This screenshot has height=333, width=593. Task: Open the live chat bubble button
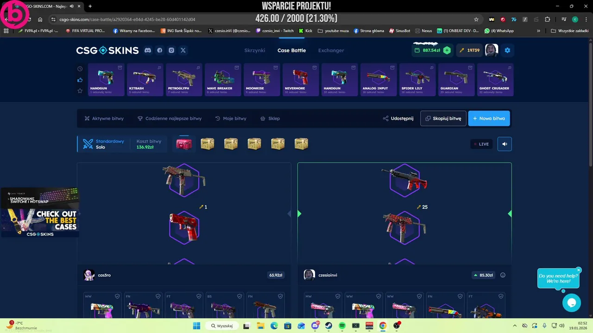coord(571,303)
